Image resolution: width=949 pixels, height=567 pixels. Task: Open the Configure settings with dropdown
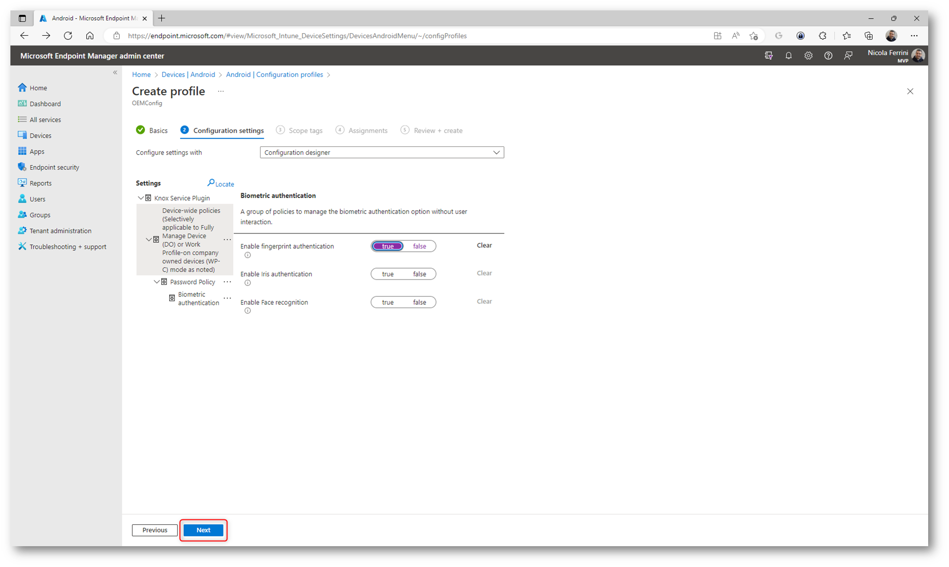pos(381,152)
